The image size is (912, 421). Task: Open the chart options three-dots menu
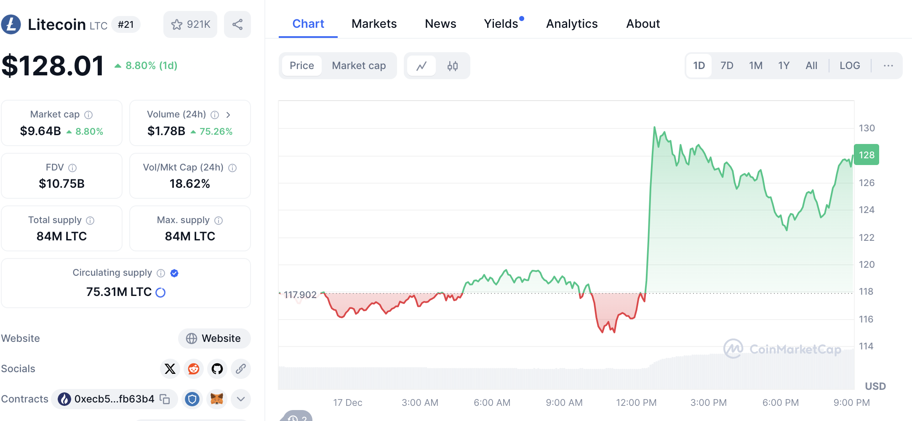pos(888,66)
